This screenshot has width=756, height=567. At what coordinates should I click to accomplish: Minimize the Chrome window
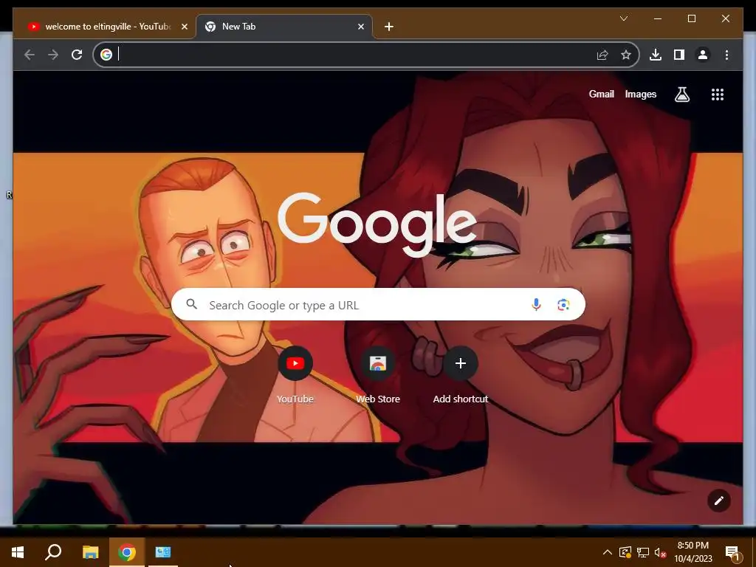[658, 18]
